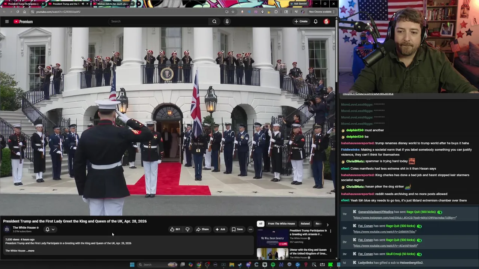Click 'New Chrome available' update button

pyautogui.click(x=321, y=12)
